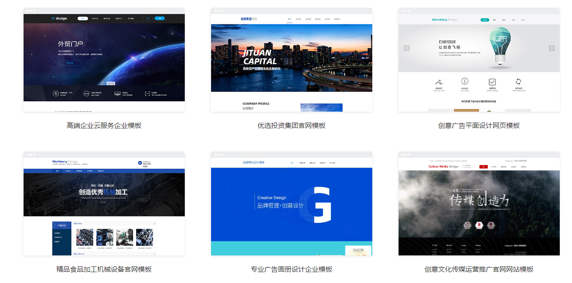Click the next-slide arrow in the advertising template carousel

(552, 48)
